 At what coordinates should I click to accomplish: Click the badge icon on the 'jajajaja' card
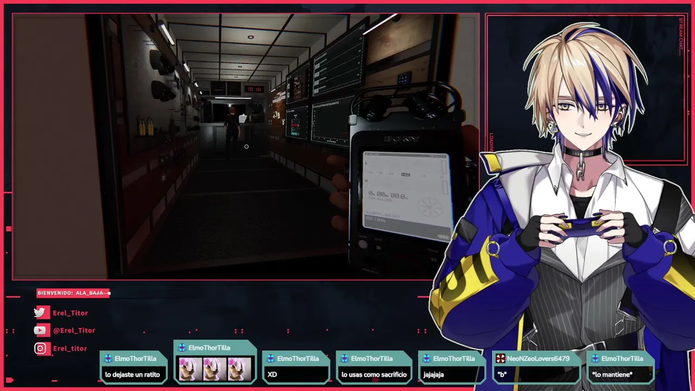pyautogui.click(x=427, y=358)
